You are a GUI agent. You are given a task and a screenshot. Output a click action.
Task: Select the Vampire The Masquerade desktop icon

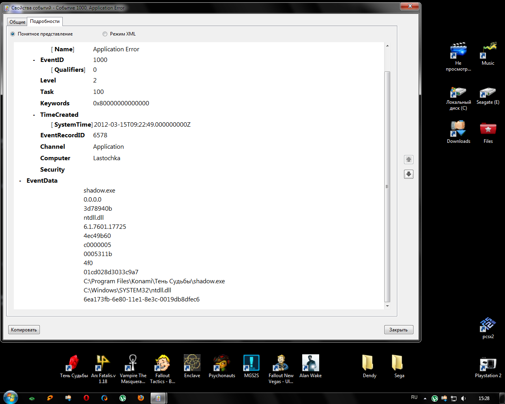[x=133, y=369]
